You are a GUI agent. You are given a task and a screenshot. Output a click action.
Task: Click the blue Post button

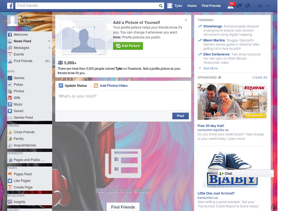point(181,116)
